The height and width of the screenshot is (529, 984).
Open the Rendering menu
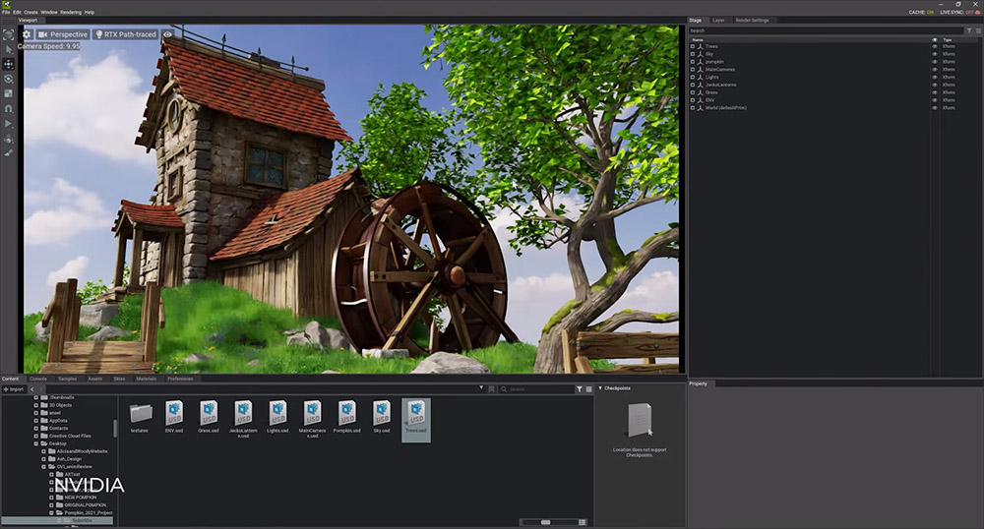pyautogui.click(x=71, y=12)
